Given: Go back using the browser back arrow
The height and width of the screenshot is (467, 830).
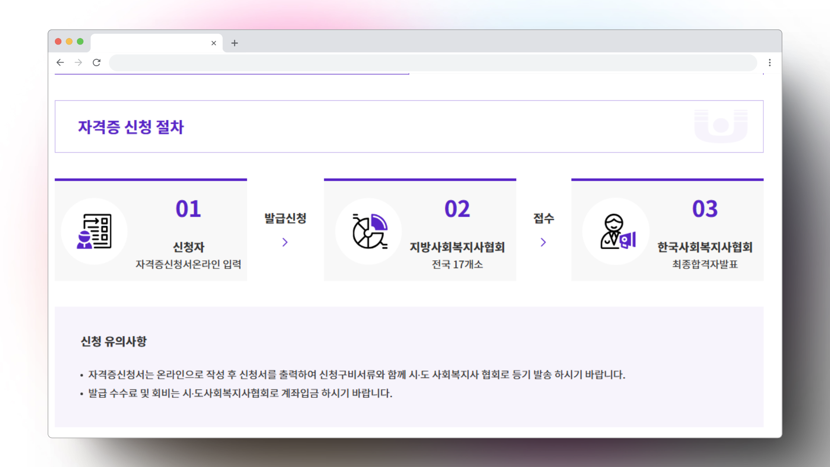Looking at the screenshot, I should click(60, 63).
